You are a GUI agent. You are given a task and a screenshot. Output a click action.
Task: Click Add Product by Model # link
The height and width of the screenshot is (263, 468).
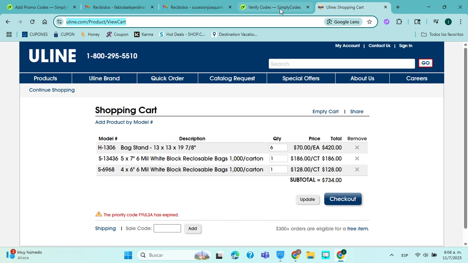(124, 122)
